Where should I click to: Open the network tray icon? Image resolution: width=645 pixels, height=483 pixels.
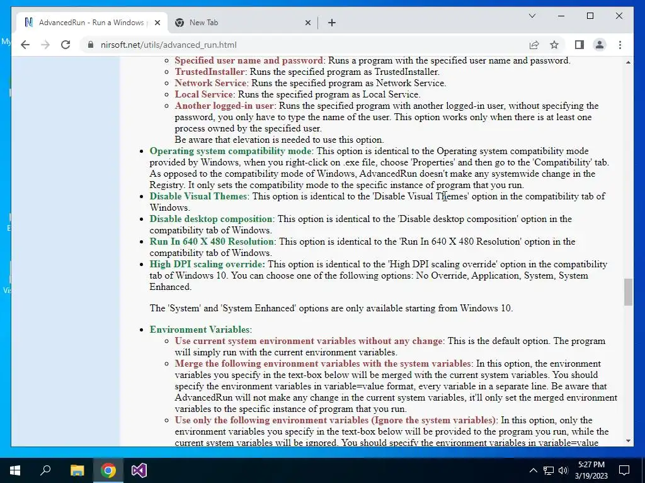549,470
